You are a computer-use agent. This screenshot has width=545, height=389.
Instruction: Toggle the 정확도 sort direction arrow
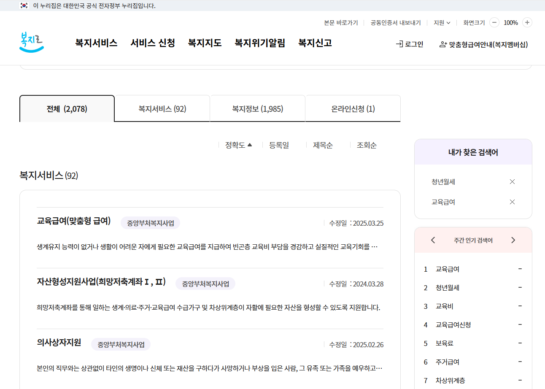250,144
